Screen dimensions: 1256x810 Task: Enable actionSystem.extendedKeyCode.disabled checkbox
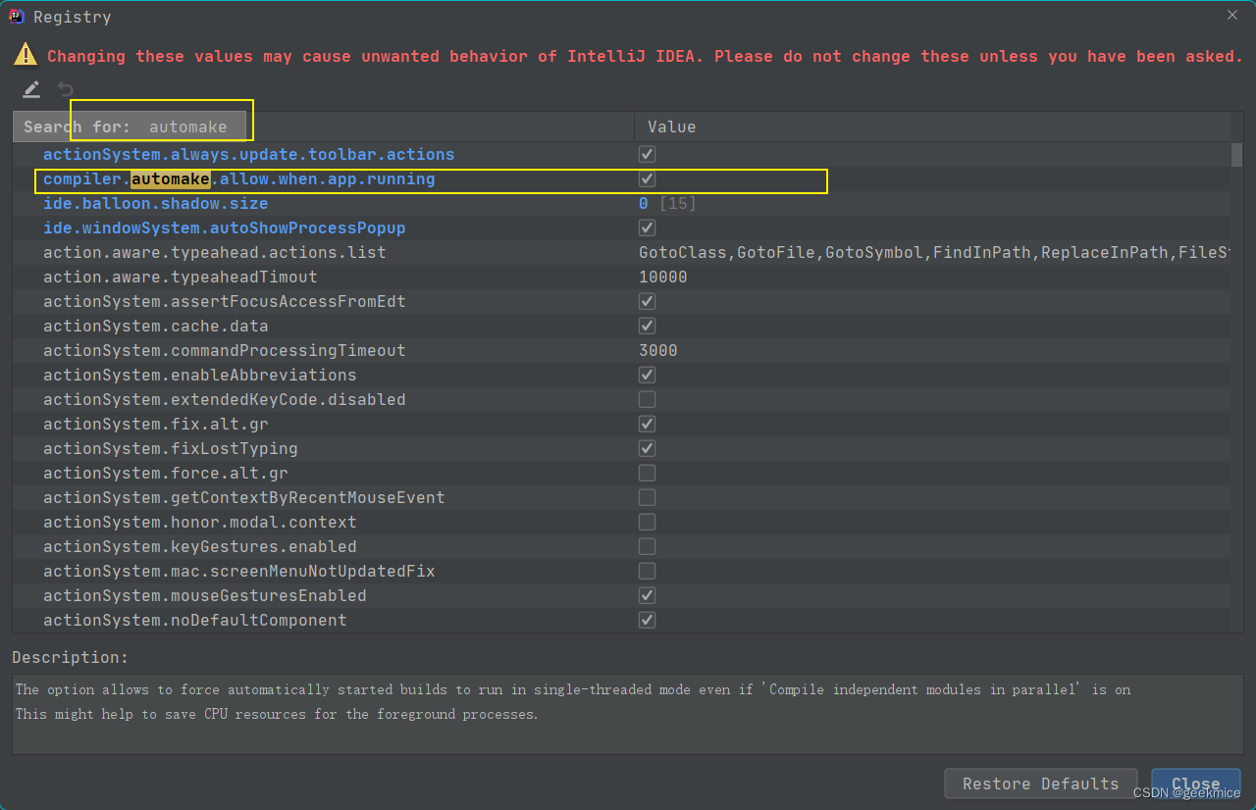(647, 399)
